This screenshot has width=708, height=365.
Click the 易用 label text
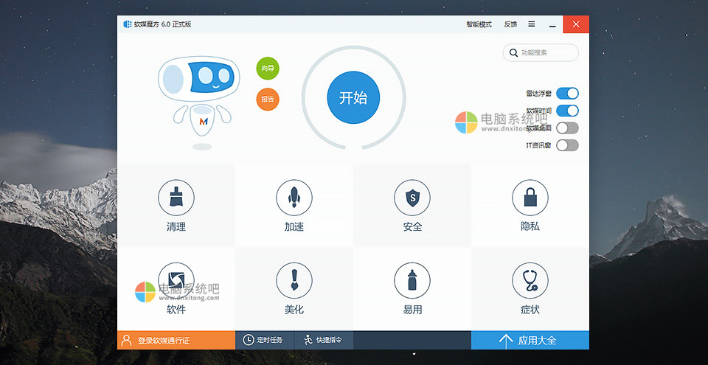(412, 310)
